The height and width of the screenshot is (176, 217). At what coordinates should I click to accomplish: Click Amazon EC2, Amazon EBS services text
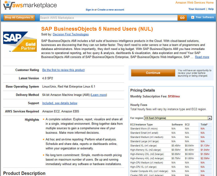(x=60, y=111)
